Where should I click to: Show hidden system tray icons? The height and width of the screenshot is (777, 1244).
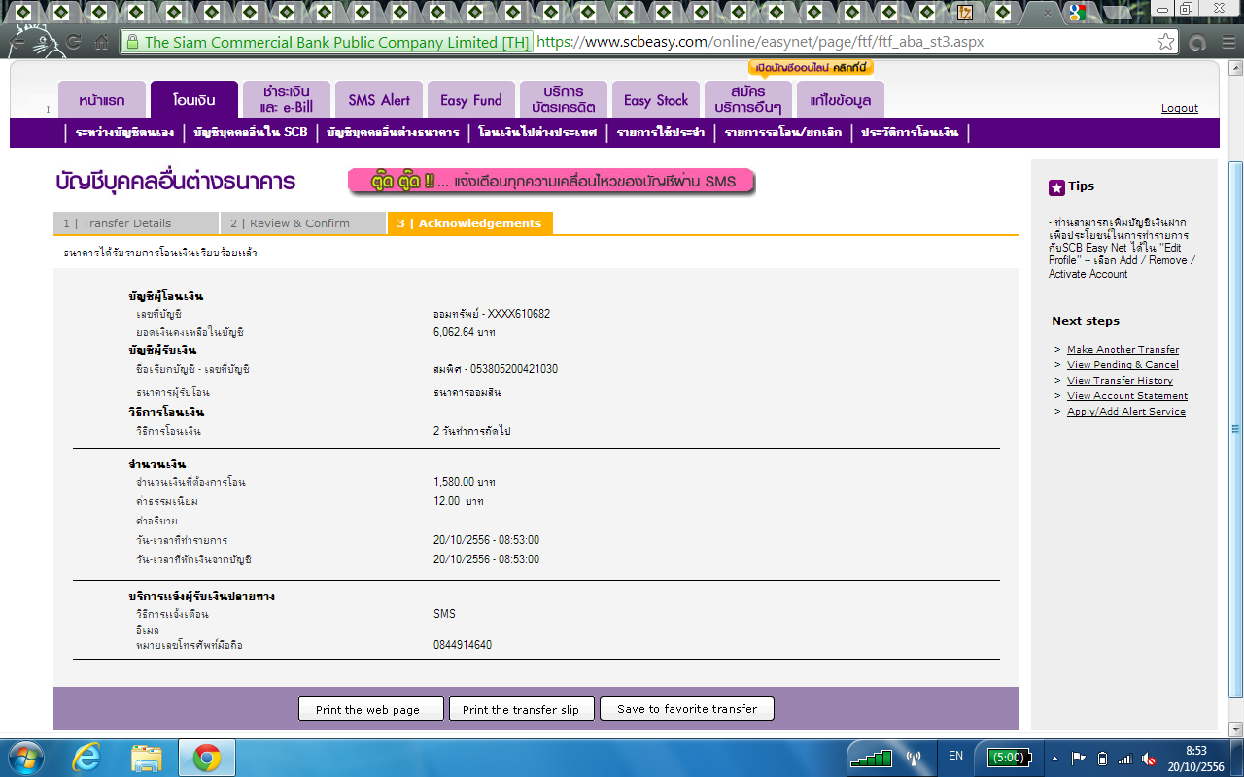[x=1055, y=758]
